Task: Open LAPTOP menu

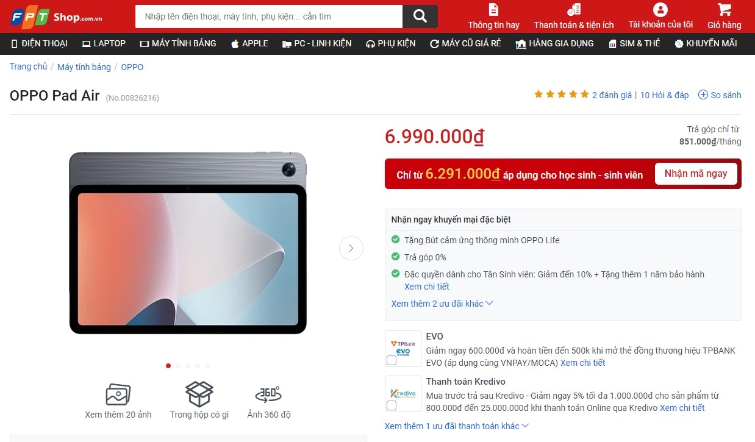Action: [x=104, y=43]
